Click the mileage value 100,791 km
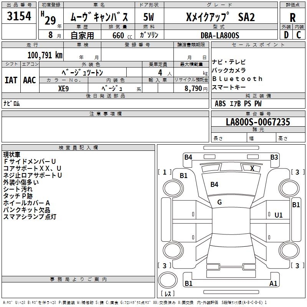Screen dimensions: 307x307 [45, 55]
